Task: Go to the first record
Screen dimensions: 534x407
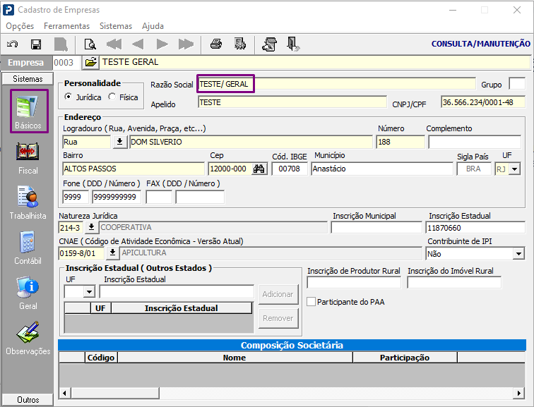Action: coord(114,44)
